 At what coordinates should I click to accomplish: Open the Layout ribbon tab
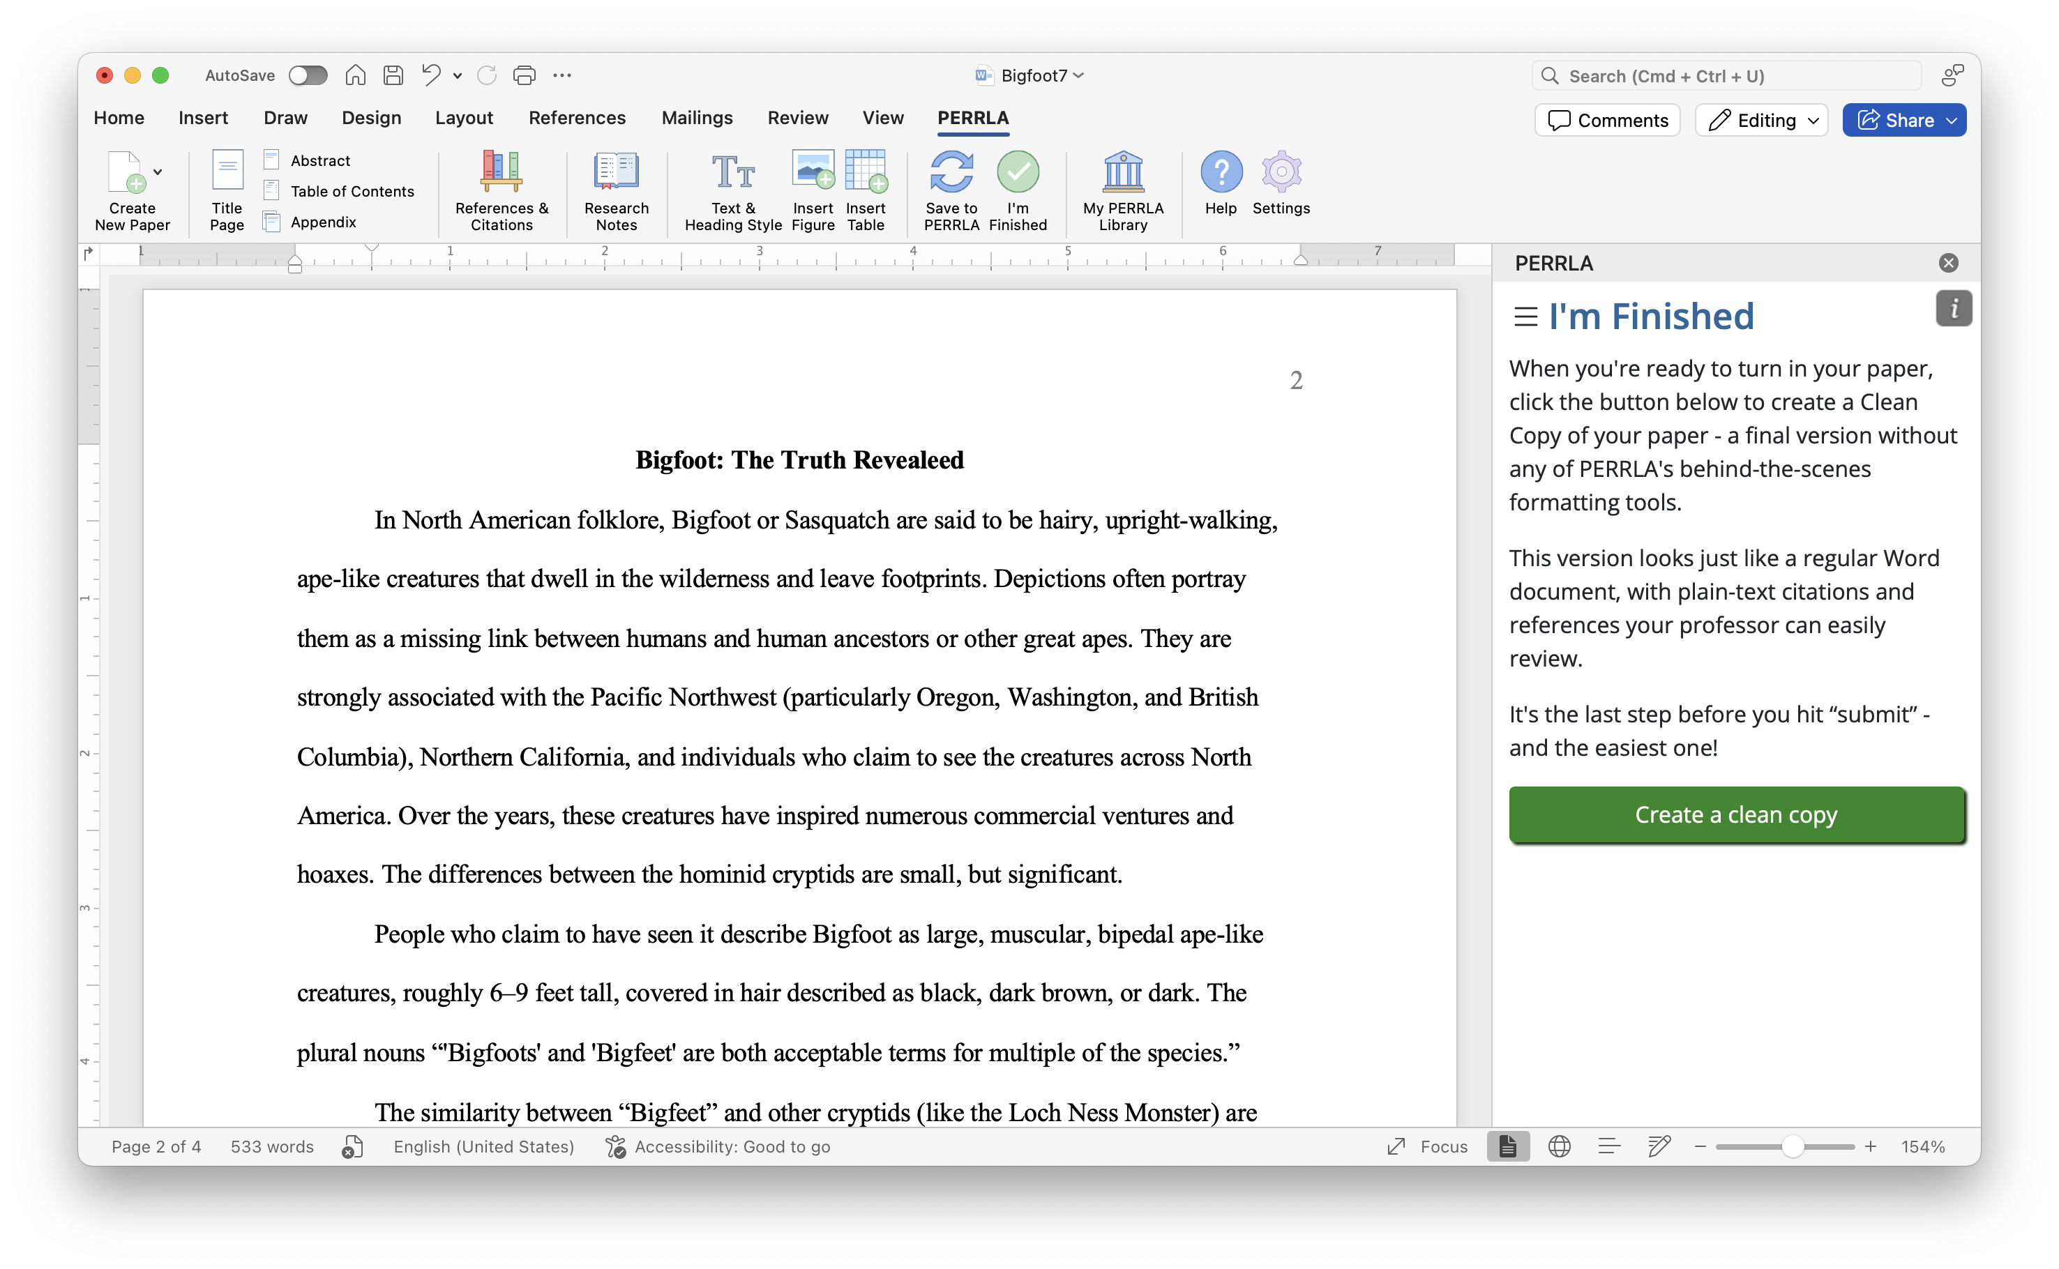point(463,118)
